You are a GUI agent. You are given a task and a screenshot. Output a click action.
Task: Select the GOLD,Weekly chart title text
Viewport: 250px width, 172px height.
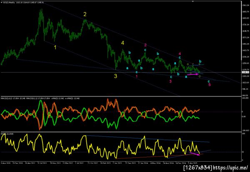coord(9,2)
